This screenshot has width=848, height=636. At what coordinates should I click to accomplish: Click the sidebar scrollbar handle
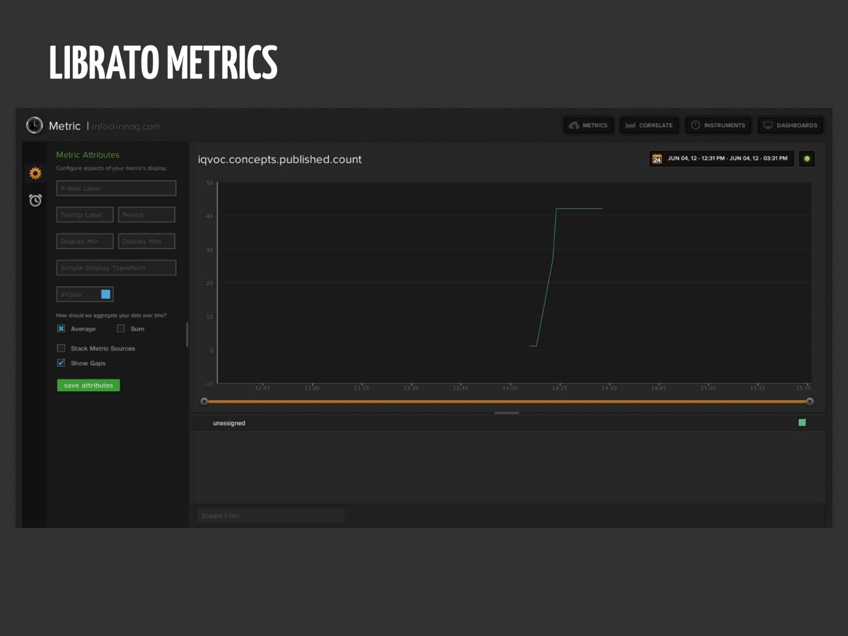(x=187, y=334)
